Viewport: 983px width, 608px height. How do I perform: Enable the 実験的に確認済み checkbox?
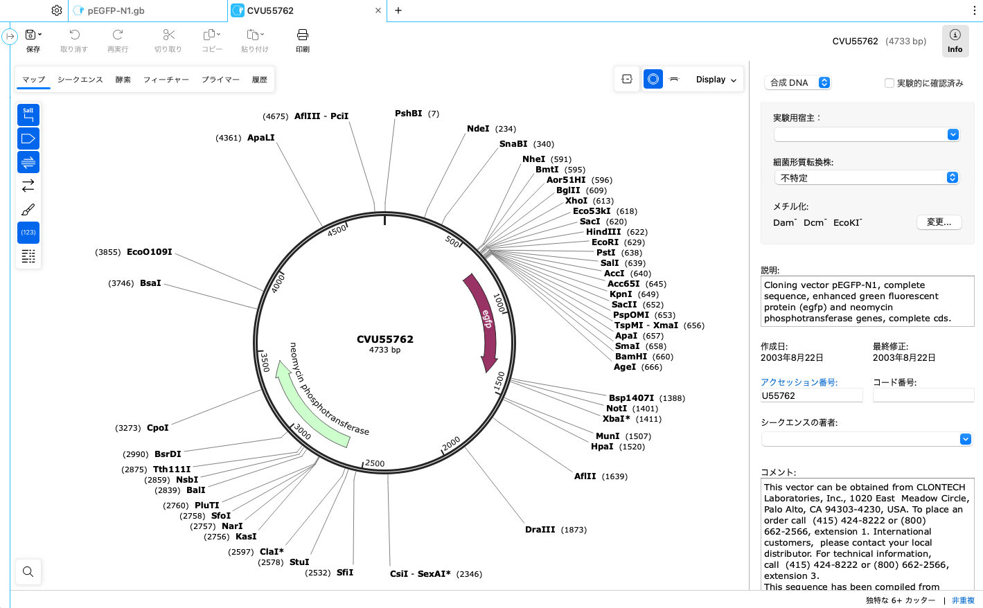[889, 83]
